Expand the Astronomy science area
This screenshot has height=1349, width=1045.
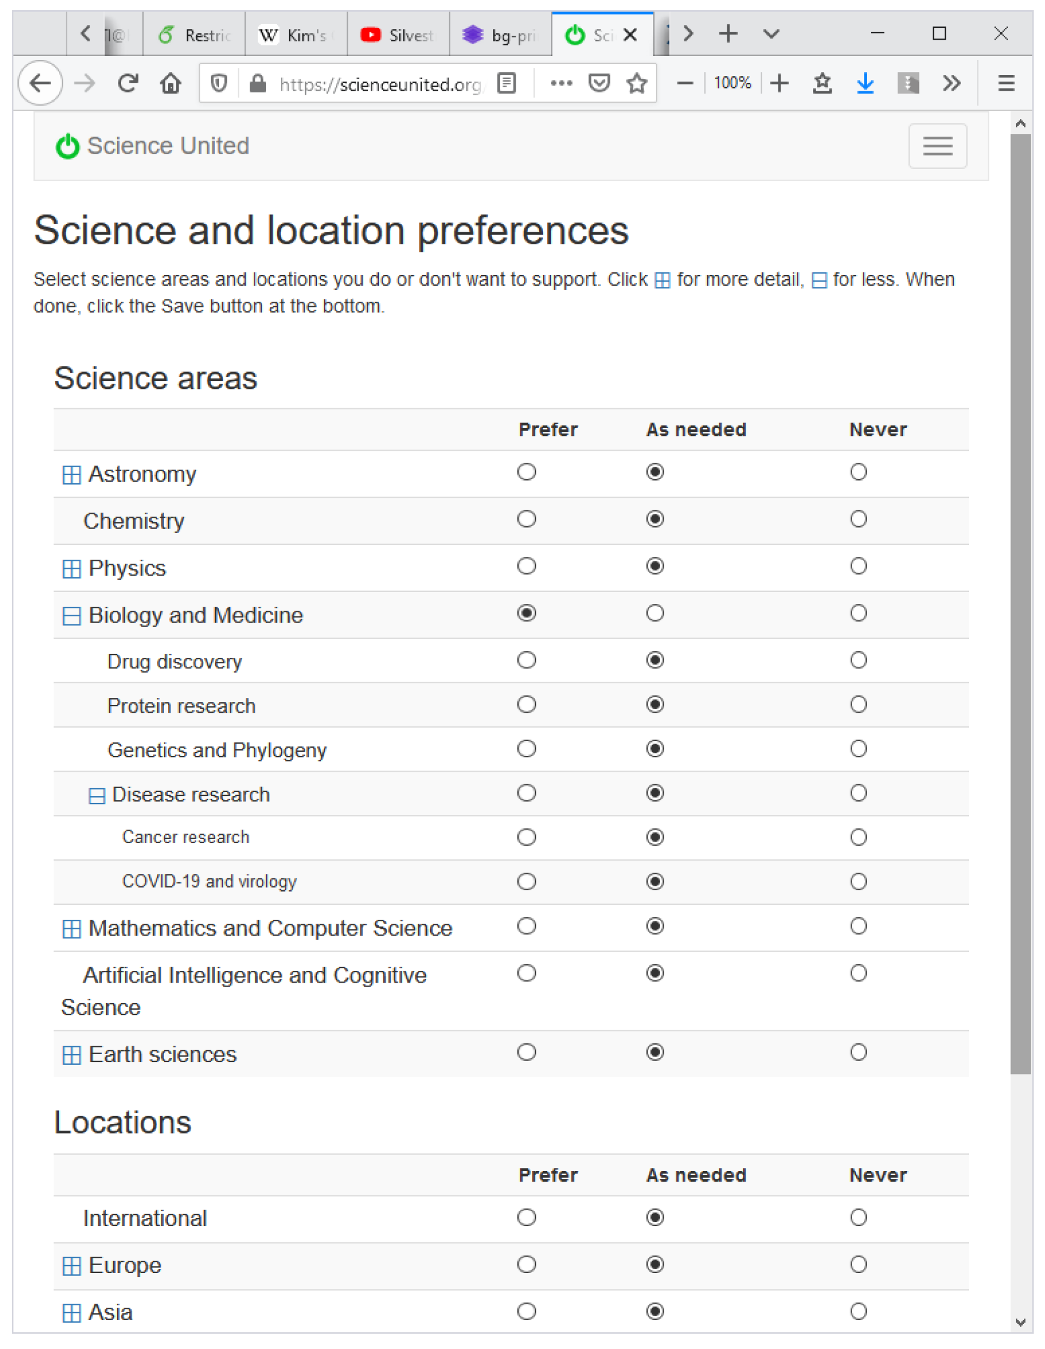point(71,475)
